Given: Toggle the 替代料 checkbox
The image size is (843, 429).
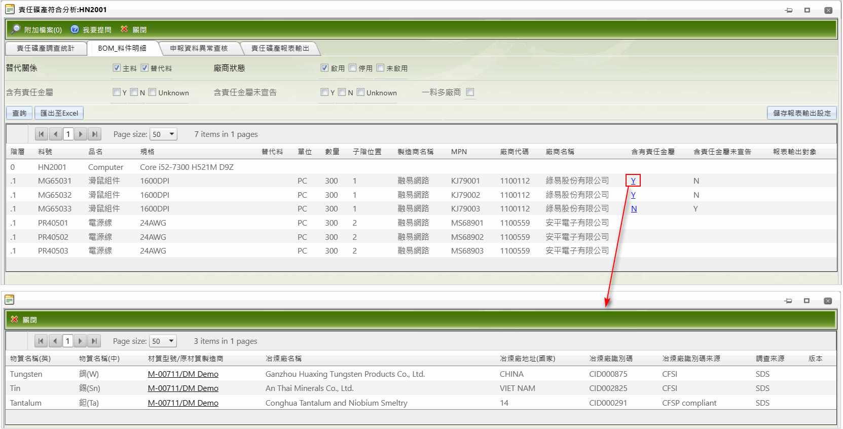Looking at the screenshot, I should [x=144, y=67].
